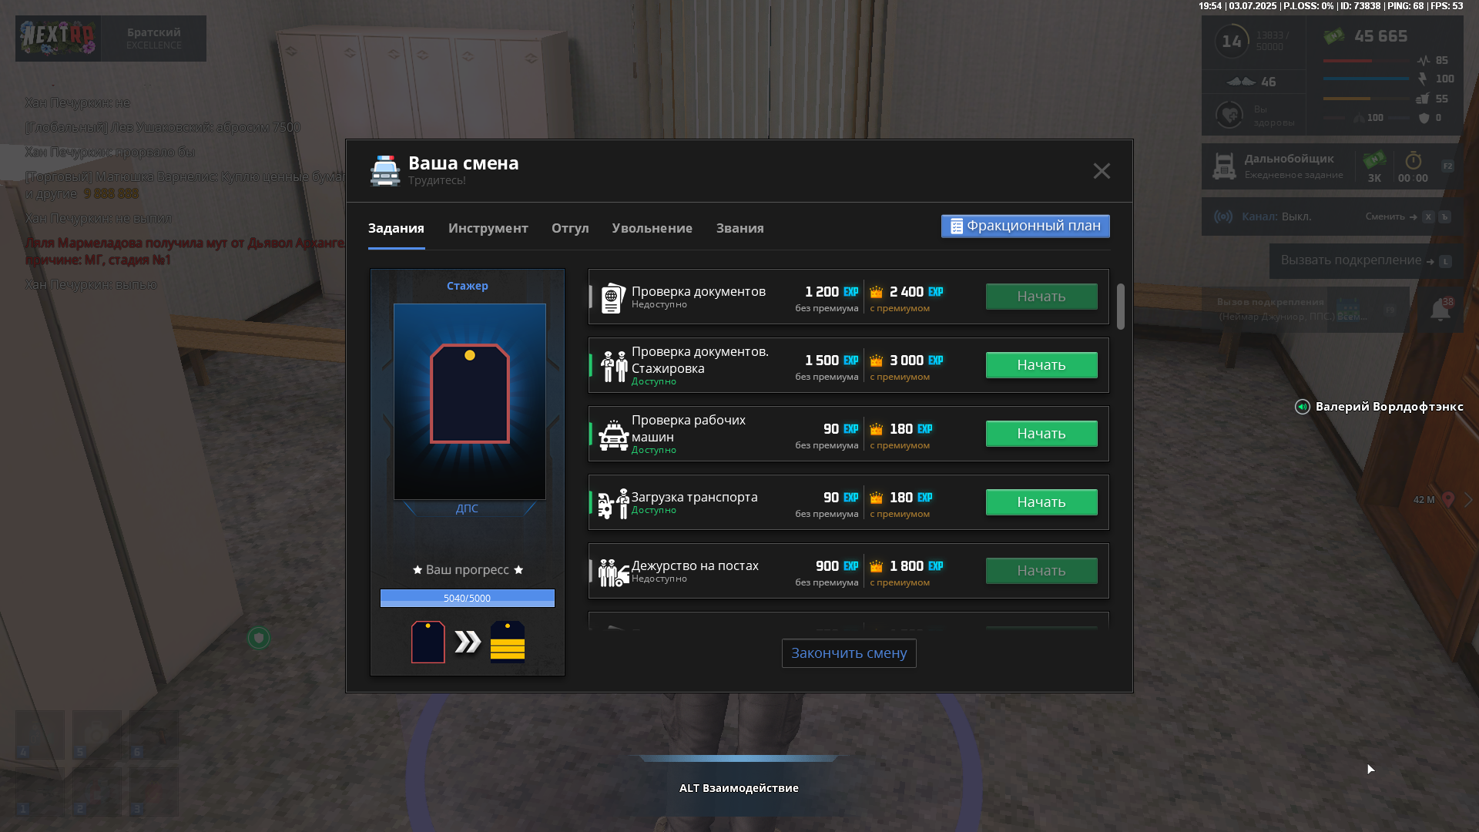Click the player name Валерий Ворлдофтэнкс
Screen dimensions: 1479x832
[1390, 407]
